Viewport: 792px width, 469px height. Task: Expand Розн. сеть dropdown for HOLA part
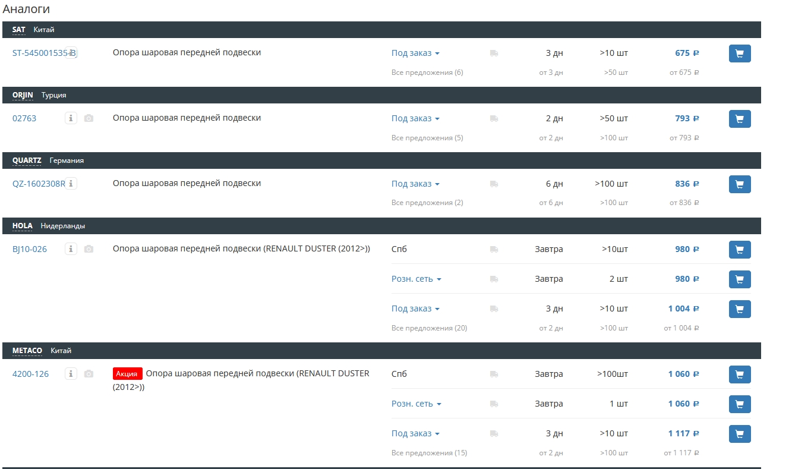tap(416, 279)
